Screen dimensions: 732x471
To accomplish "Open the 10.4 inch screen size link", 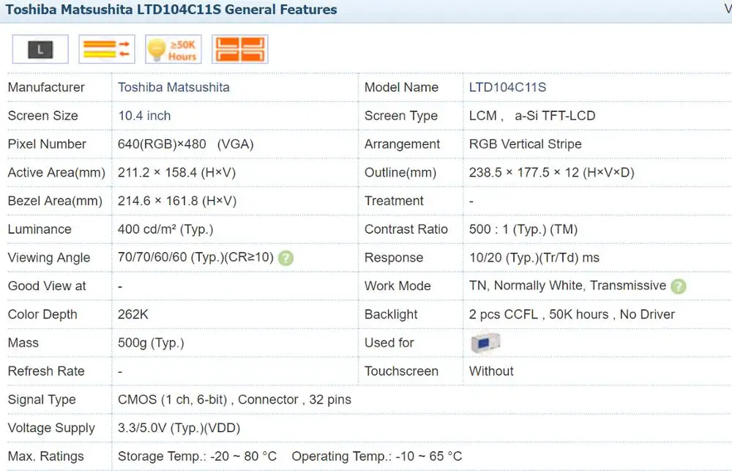I will (x=144, y=116).
